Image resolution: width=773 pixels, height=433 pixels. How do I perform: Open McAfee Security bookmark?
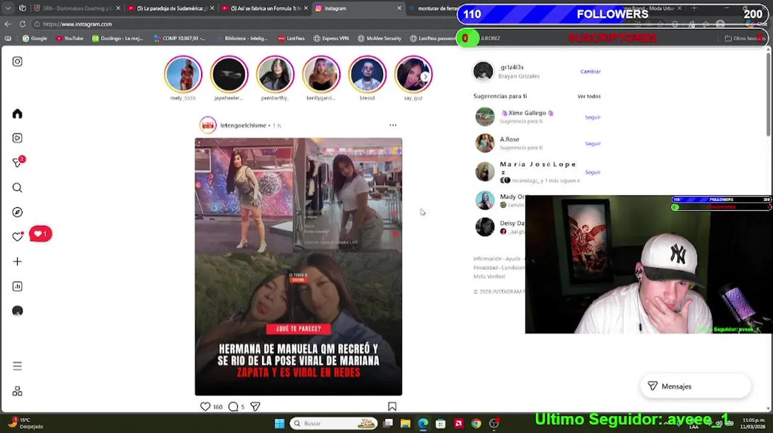click(379, 38)
